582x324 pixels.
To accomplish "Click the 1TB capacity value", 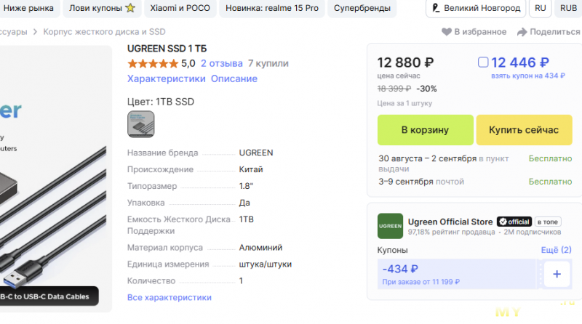I will click(247, 219).
